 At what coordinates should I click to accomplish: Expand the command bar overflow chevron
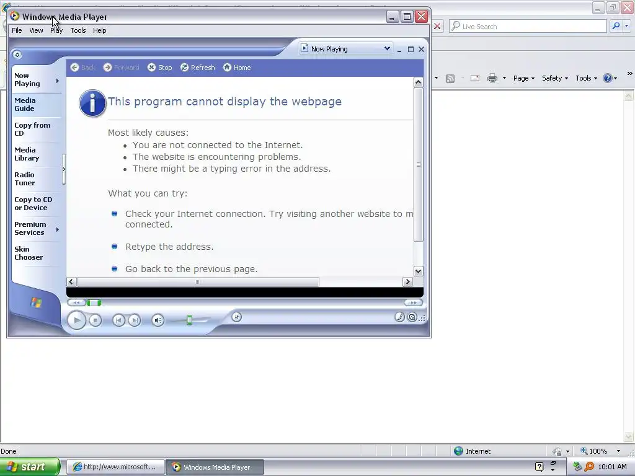coord(630,74)
